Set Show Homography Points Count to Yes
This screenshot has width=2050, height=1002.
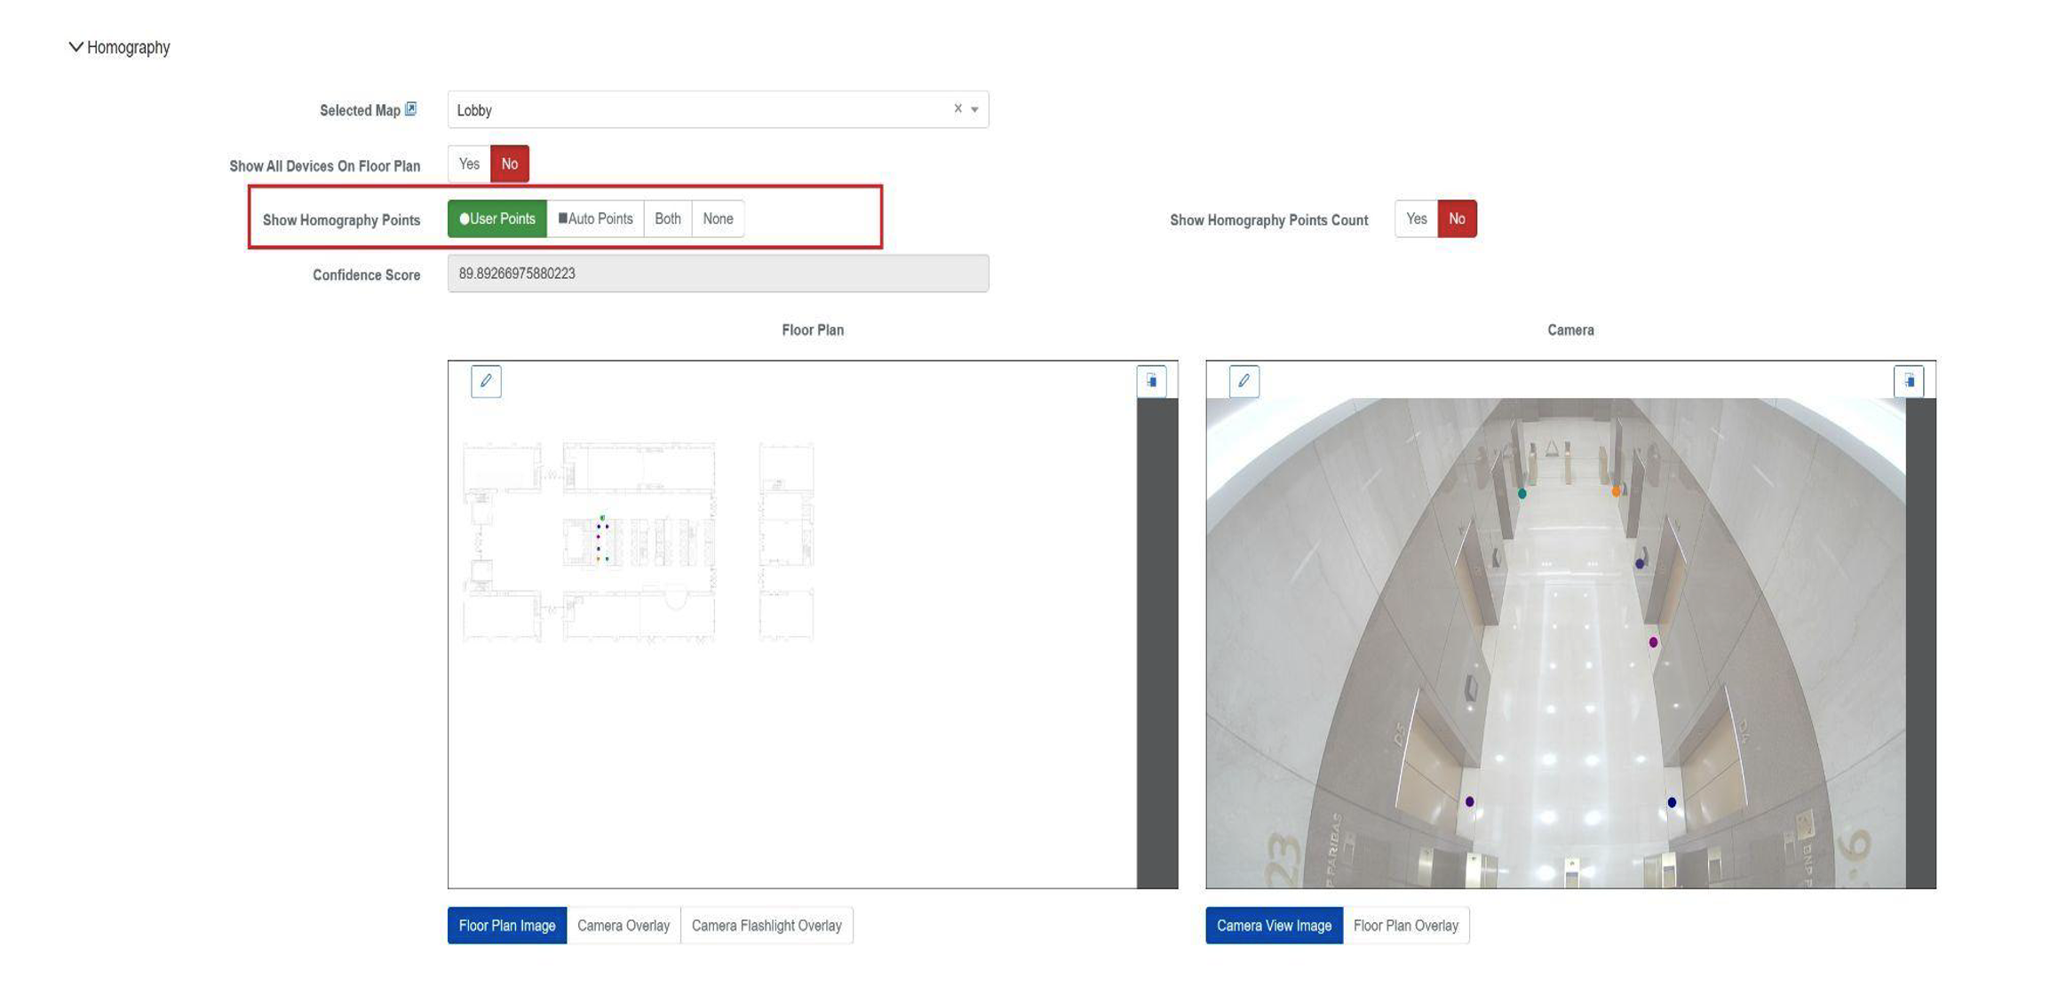point(1416,219)
